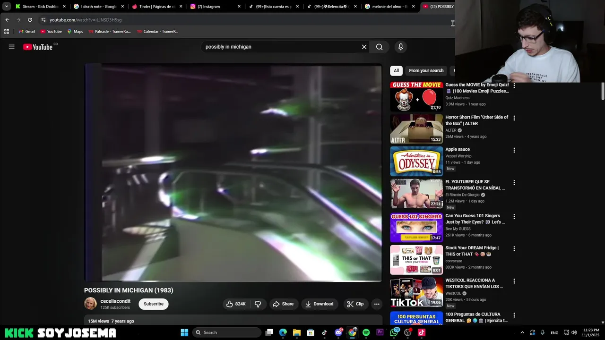Clear the search box with the X
605x340 pixels.
tap(364, 47)
